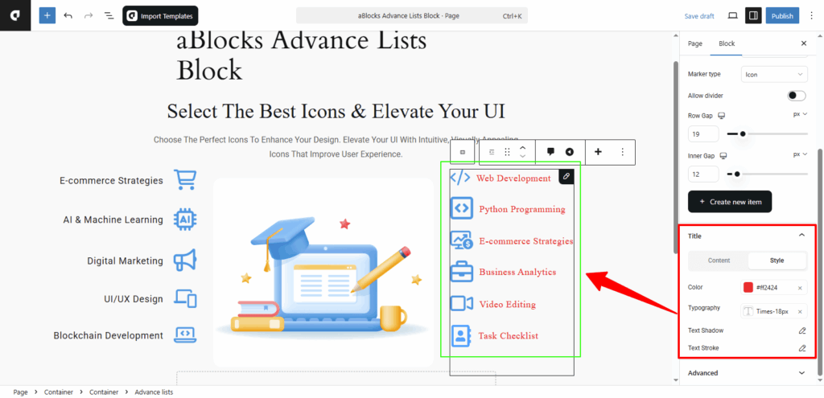Click the Inner Gap value field
The image size is (824, 398).
pos(703,174)
